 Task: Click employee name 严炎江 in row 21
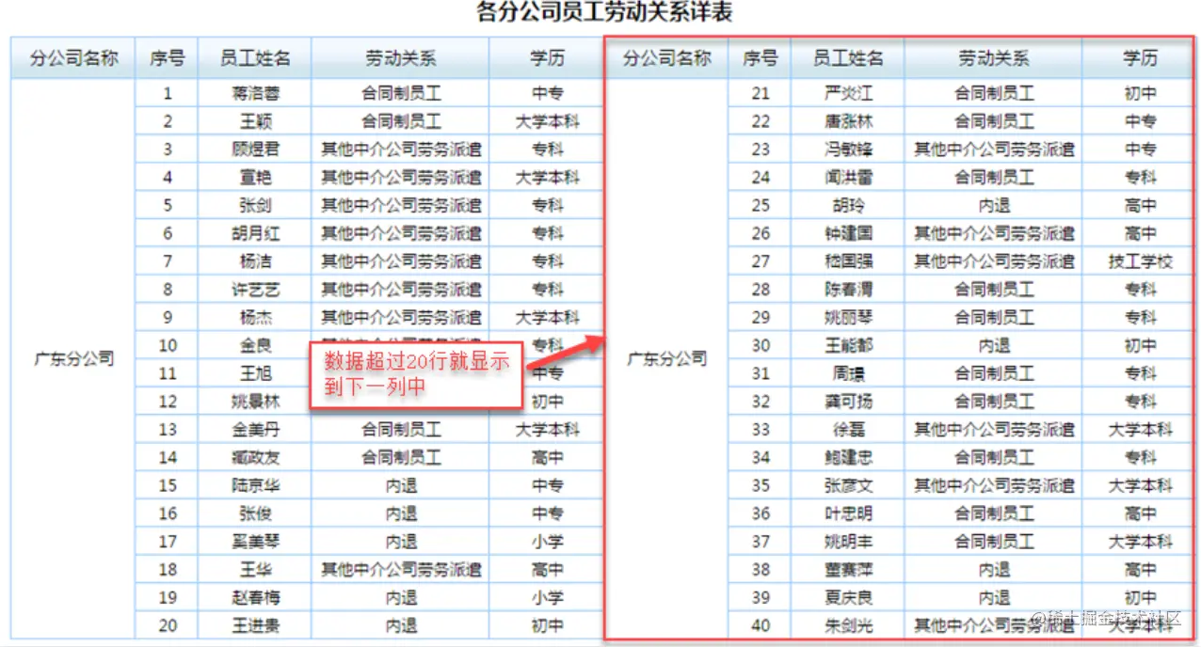[850, 93]
